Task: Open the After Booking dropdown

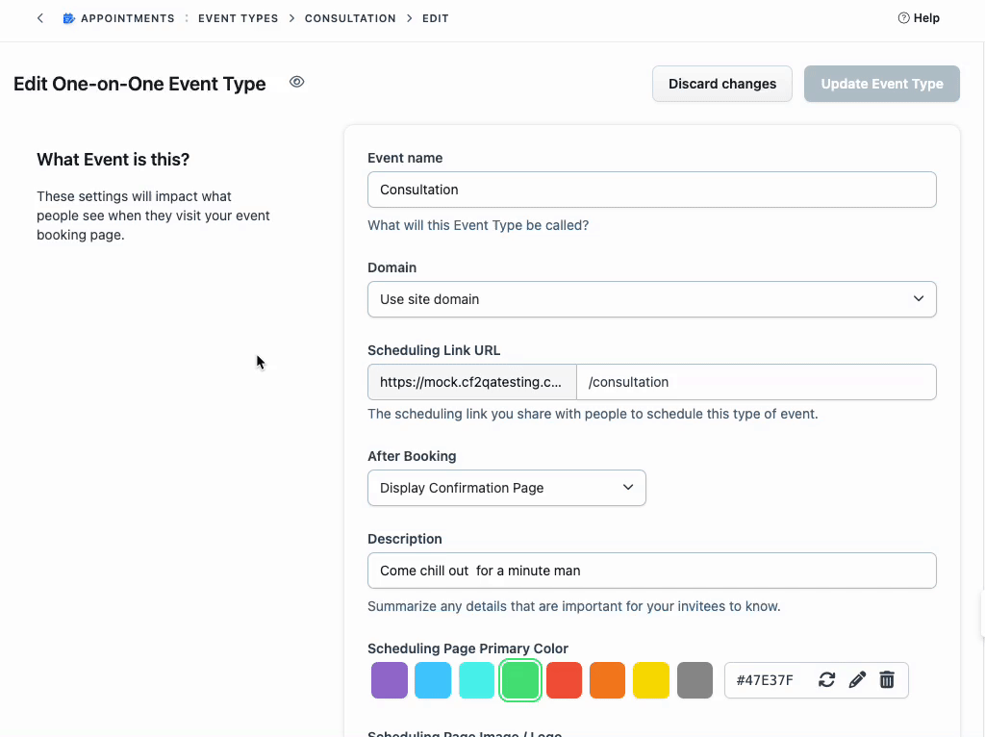Action: (x=506, y=488)
